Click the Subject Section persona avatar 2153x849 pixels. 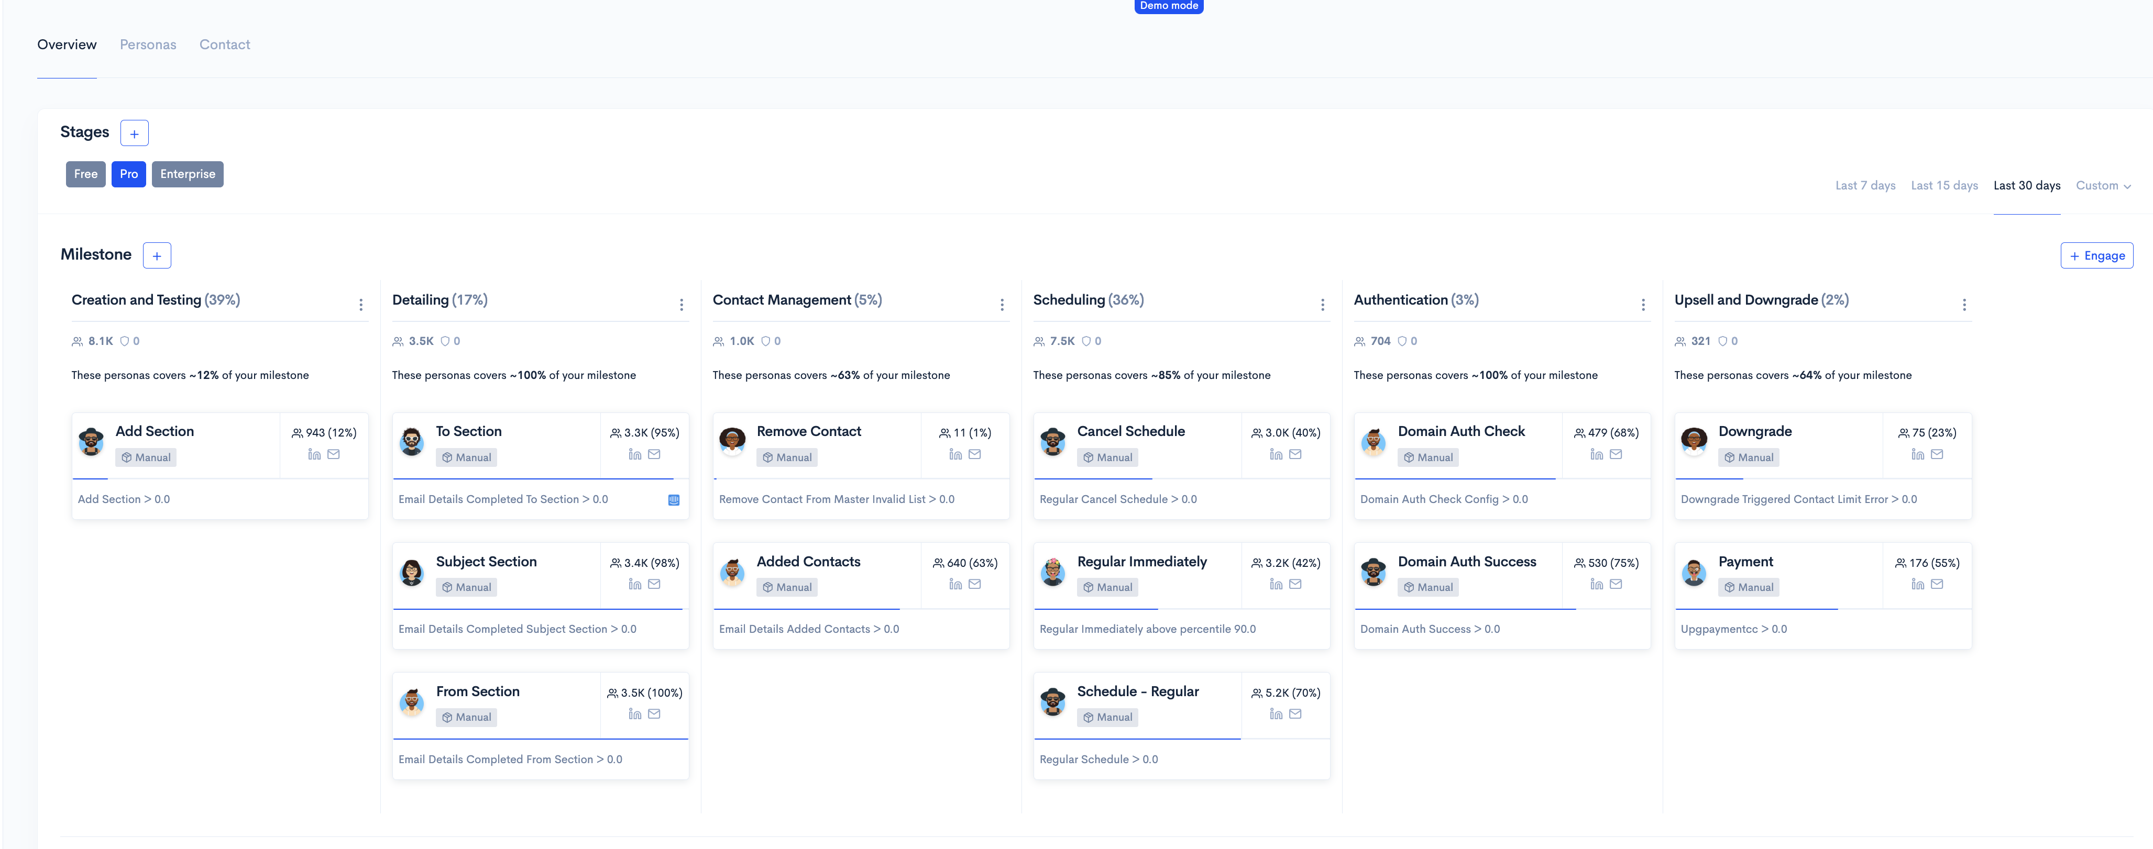tap(411, 573)
